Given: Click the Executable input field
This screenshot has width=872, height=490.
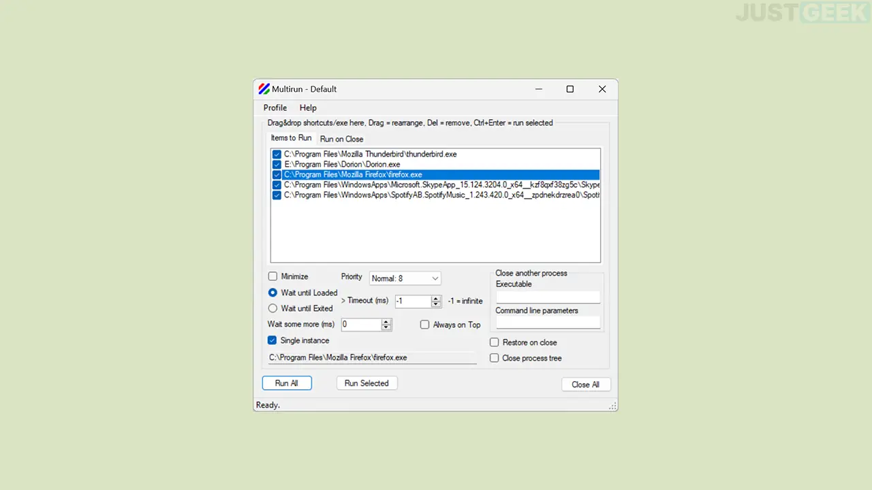Looking at the screenshot, I should click(548, 297).
